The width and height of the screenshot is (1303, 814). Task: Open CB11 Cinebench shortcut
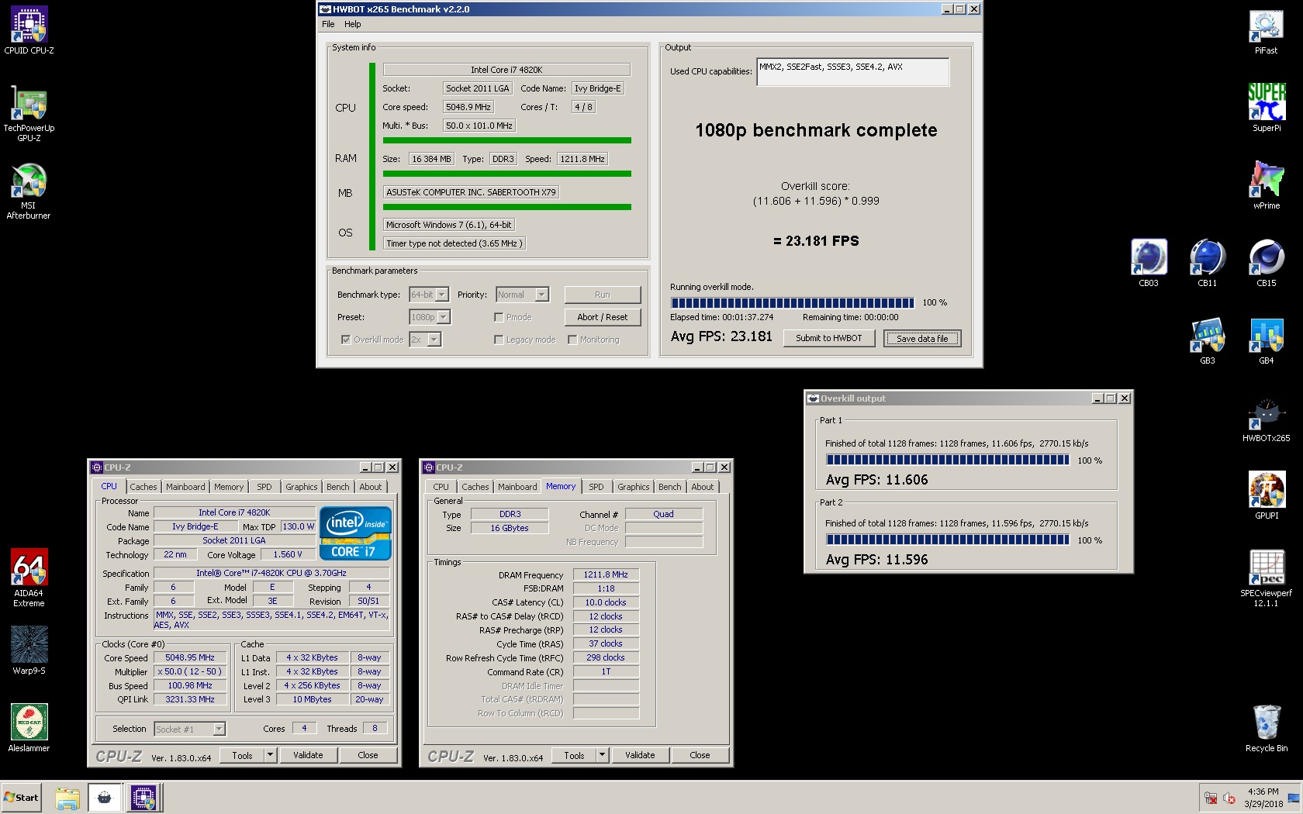(x=1207, y=263)
